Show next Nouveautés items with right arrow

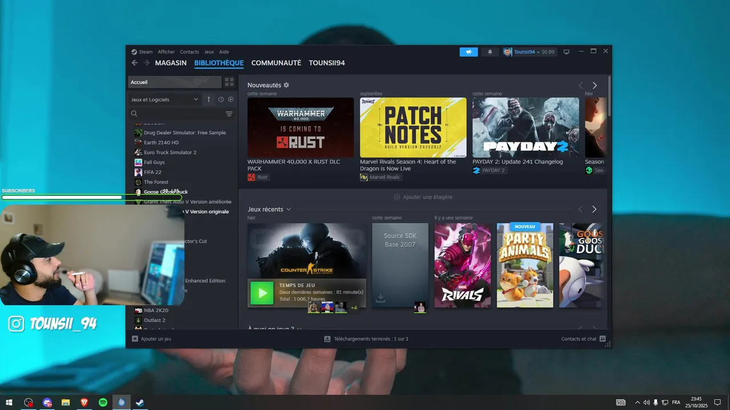tap(594, 85)
